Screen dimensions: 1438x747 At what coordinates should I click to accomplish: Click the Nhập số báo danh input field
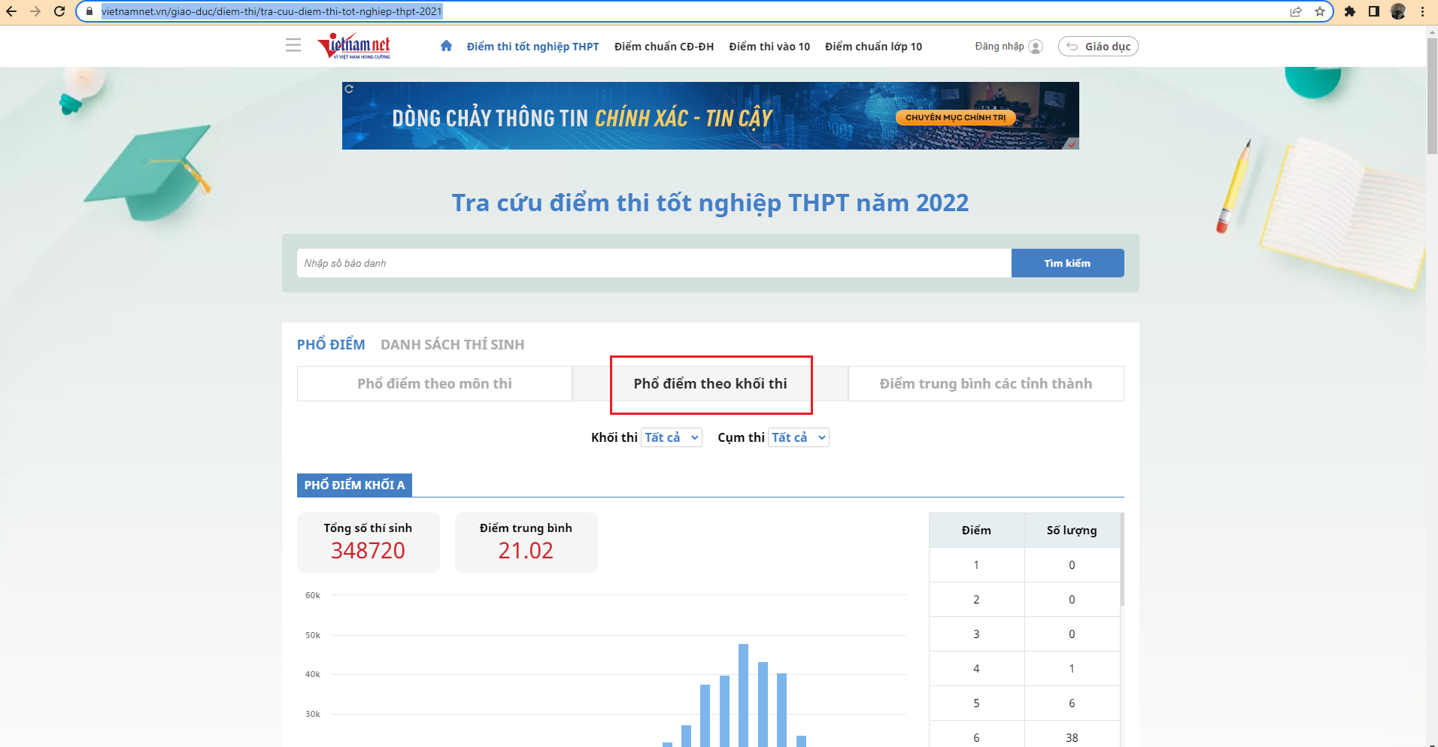[x=653, y=263]
